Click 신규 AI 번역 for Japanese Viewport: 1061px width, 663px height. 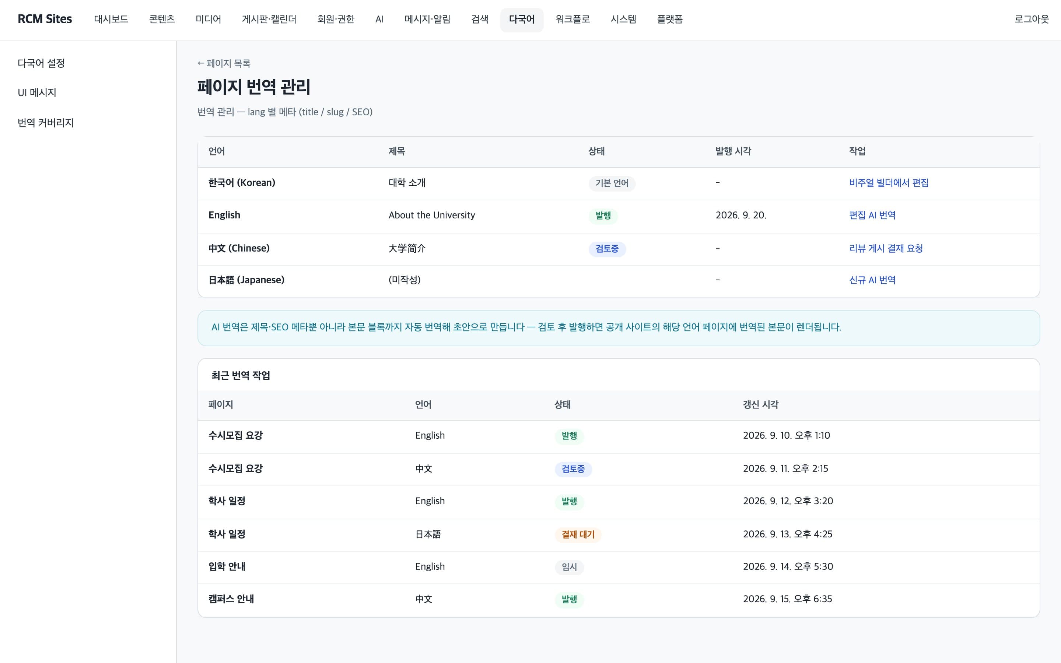click(872, 280)
